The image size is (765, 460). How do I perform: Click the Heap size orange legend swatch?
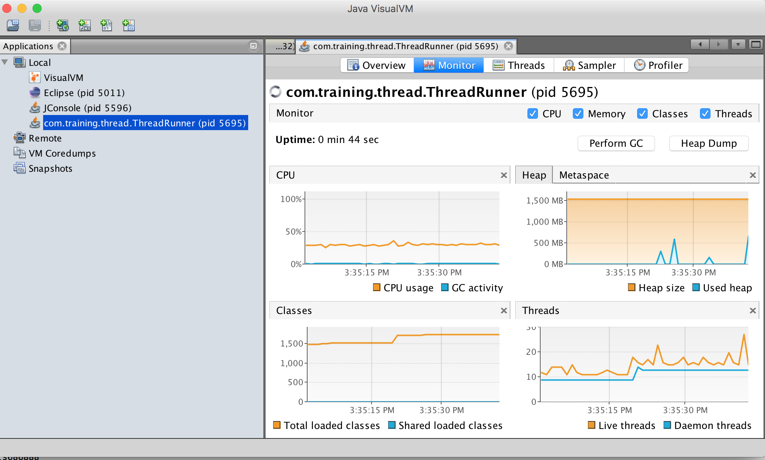[631, 287]
